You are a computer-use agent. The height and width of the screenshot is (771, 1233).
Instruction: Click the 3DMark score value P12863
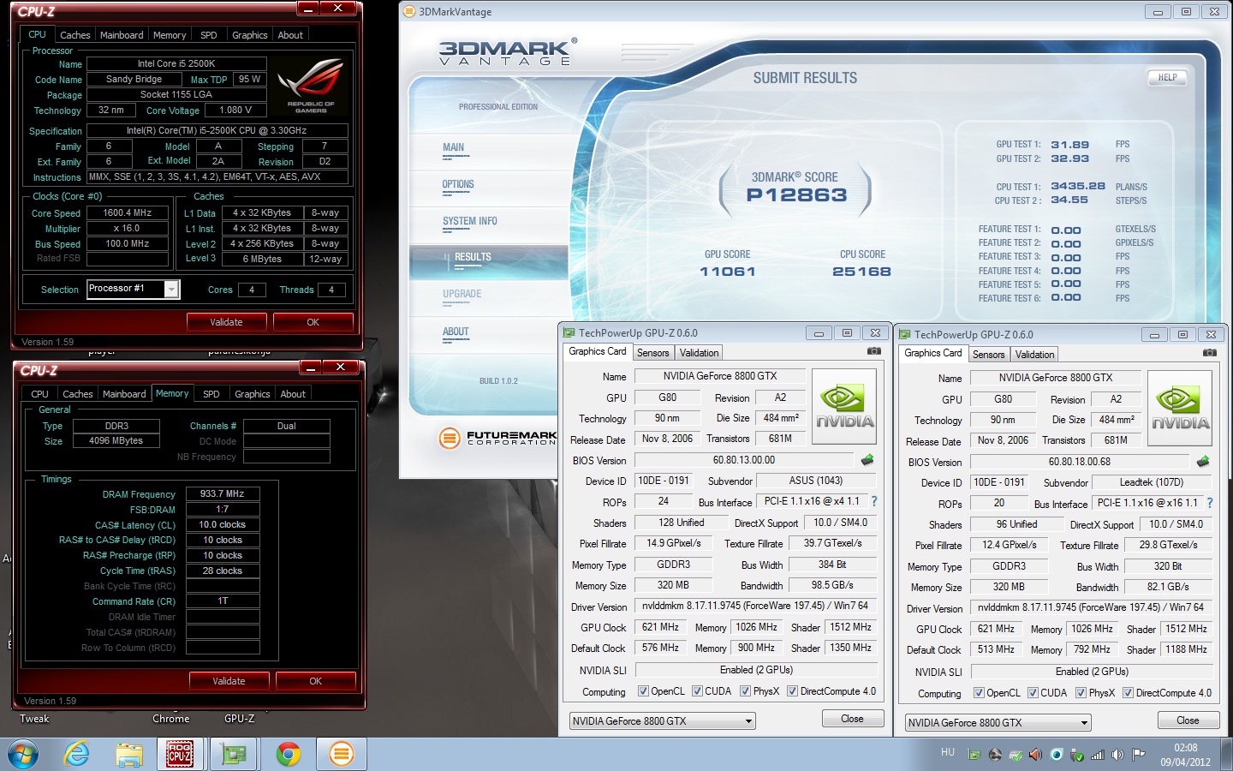coord(796,195)
